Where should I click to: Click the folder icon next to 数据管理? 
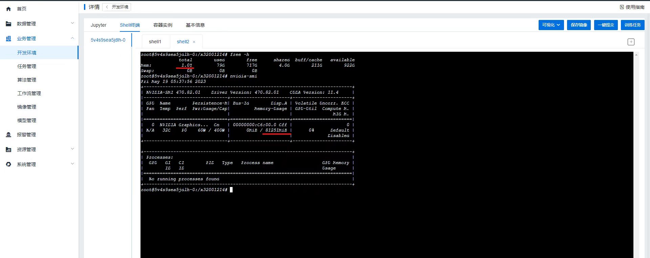click(x=8, y=24)
